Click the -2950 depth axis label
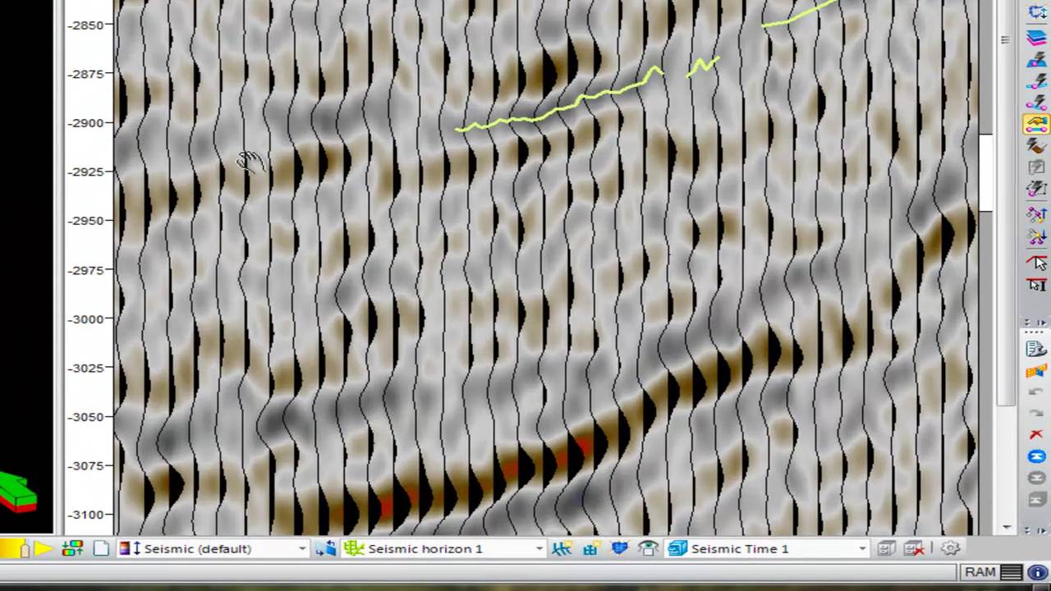Screen dimensions: 1051x591 [85, 221]
